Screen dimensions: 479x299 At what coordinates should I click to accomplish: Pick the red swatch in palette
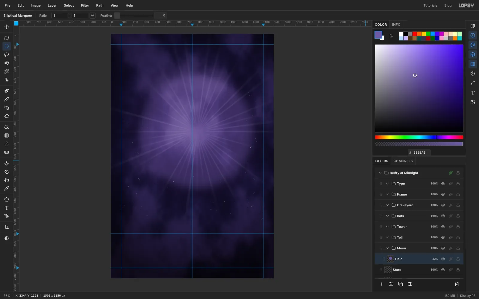[x=415, y=34]
